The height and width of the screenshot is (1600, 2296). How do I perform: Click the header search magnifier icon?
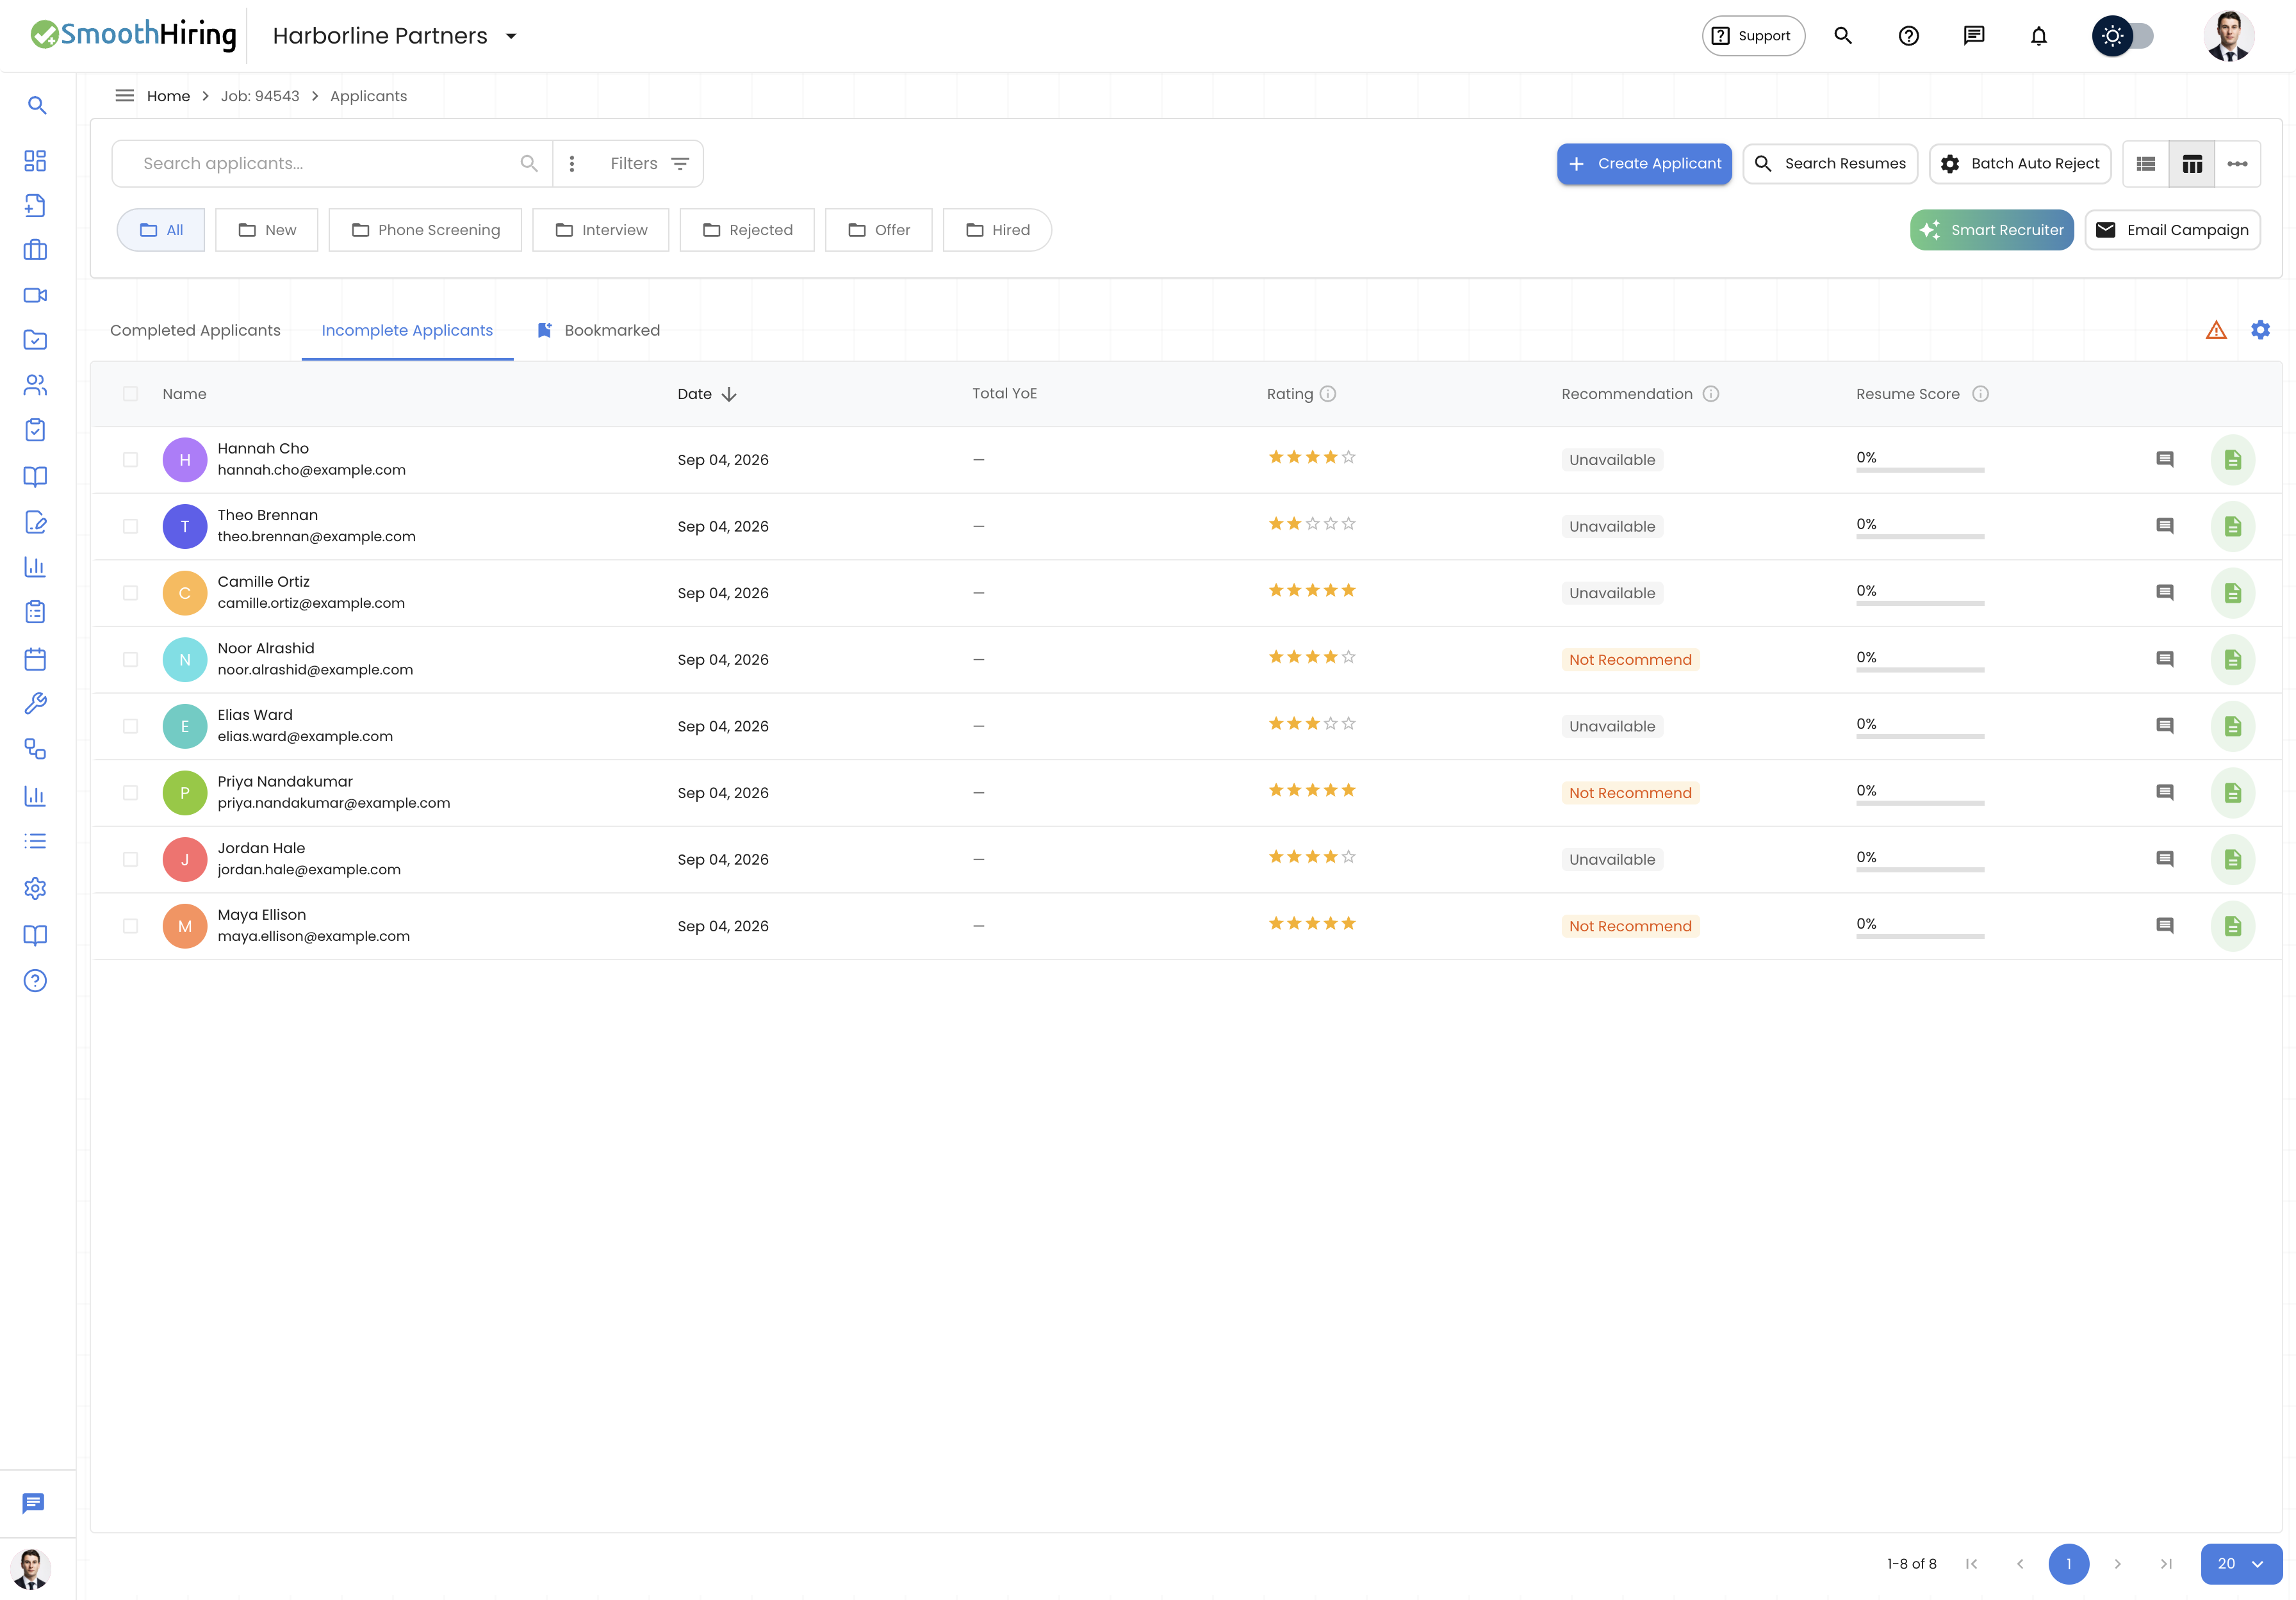pyautogui.click(x=1843, y=36)
